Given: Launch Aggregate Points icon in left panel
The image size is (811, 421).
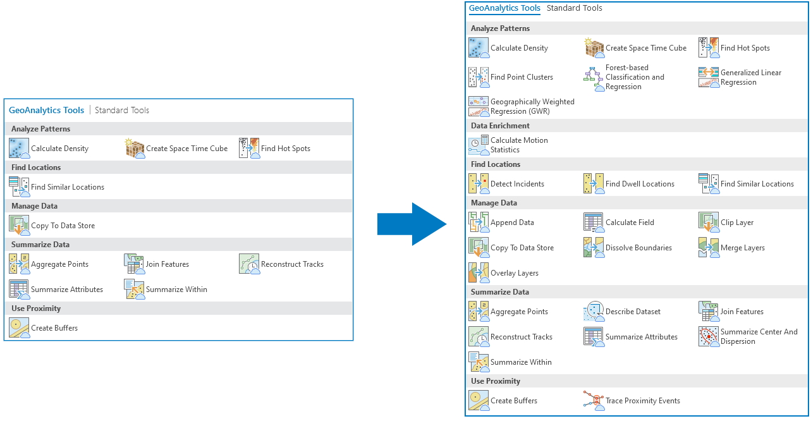Looking at the screenshot, I should click(19, 264).
